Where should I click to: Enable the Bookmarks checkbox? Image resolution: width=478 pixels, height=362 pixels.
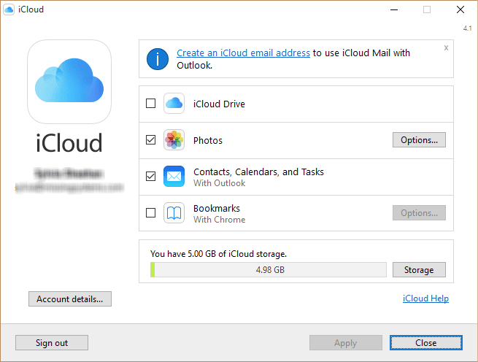coord(150,212)
